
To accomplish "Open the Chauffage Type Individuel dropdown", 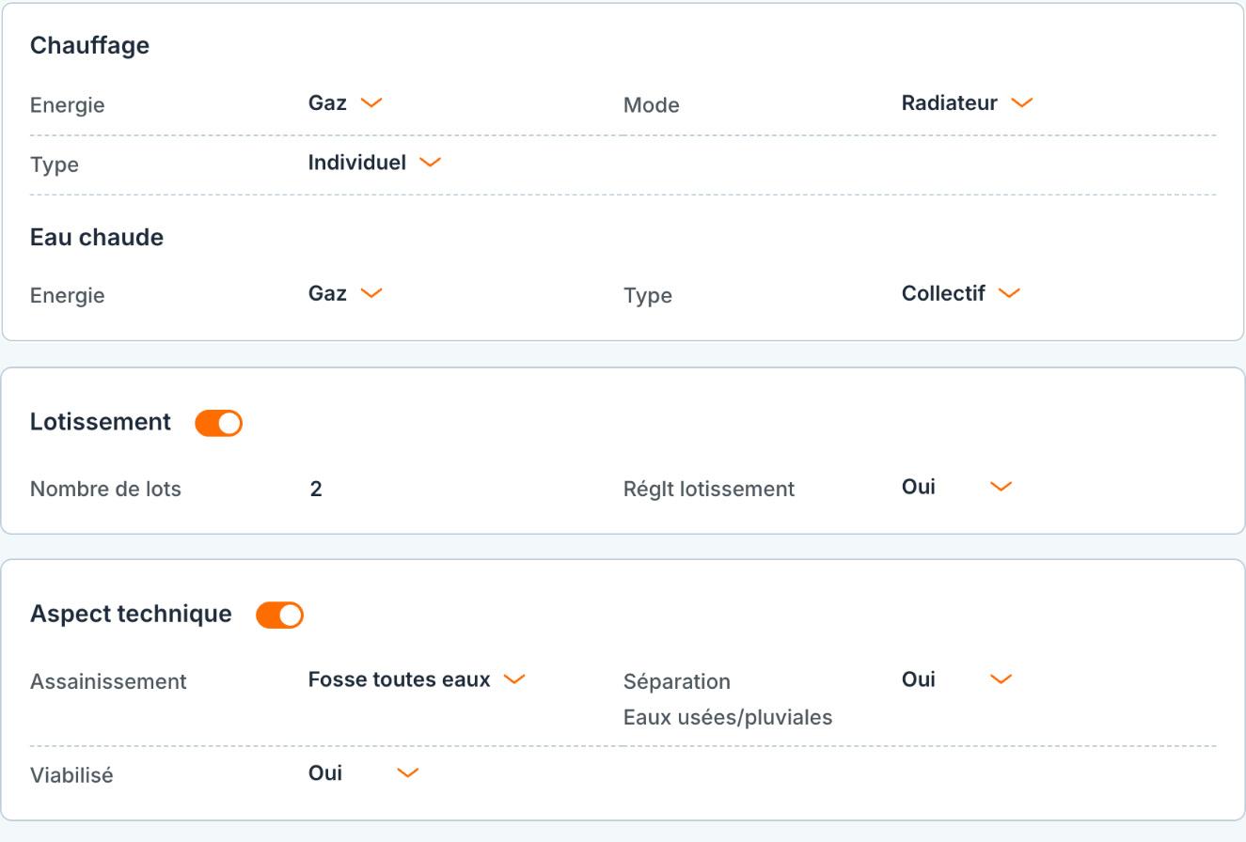I will pyautogui.click(x=374, y=163).
